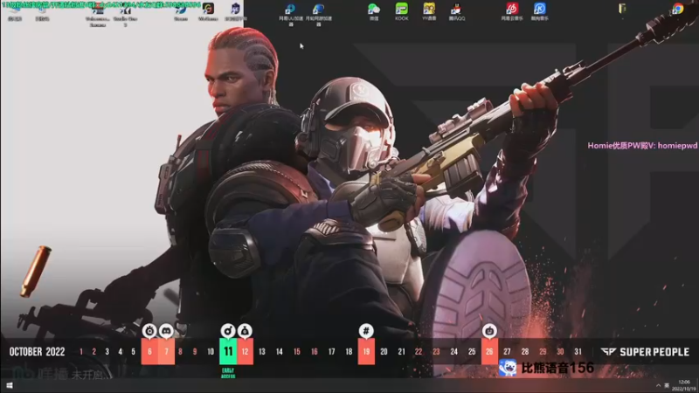Image resolution: width=699 pixels, height=393 pixels.
Task: Open the taskbar clock showing 12:06
Action: coord(684,385)
